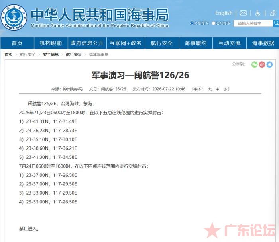Click the document number 闽航警126/26 in metadata
Viewport: 279px width, 242px height.
point(114,89)
